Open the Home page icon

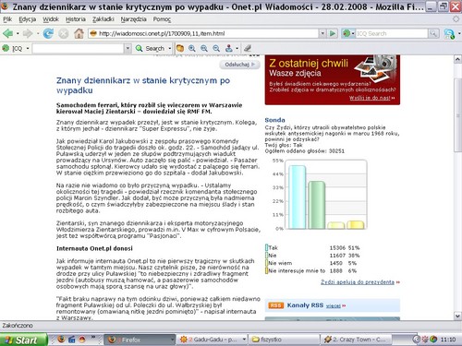pos(79,33)
